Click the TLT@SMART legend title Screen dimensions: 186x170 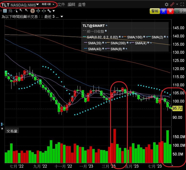tap(94, 26)
